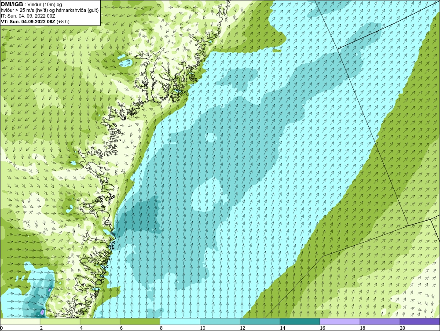Click the 2-4 m/s light green swatch
This screenshot has height=331, width=440.
pos(60,321)
